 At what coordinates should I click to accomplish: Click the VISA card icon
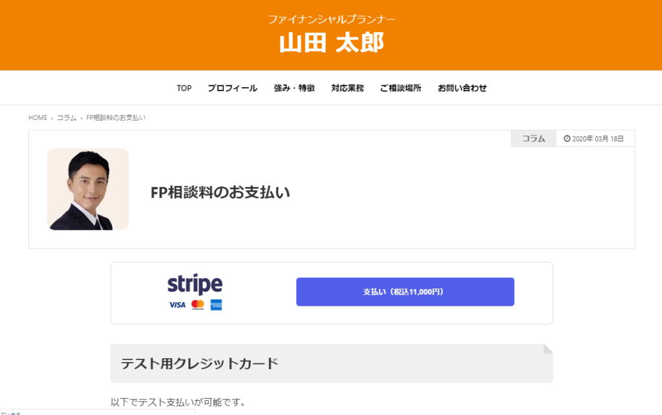[177, 305]
